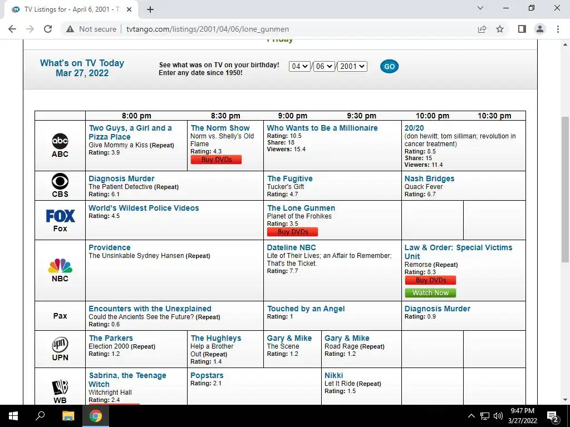Click the Not secure warning icon

[x=70, y=29]
